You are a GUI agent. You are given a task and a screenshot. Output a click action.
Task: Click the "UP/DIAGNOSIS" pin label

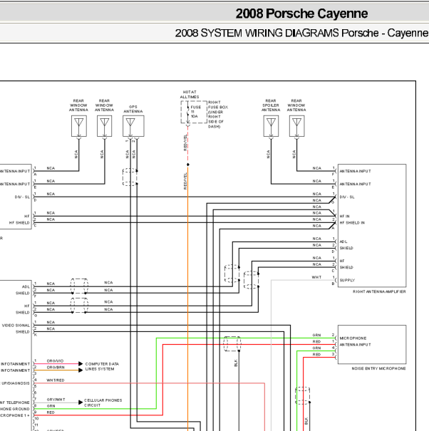[x=15, y=383]
